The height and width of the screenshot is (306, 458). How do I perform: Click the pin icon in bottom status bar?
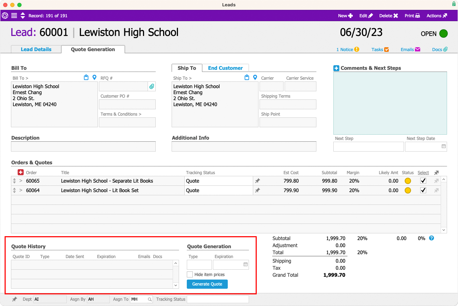click(14, 299)
